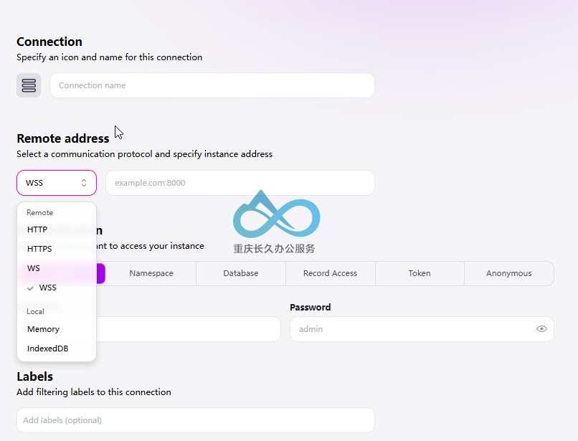The width and height of the screenshot is (578, 441).
Task: Switch to the Database authentication tab
Action: 241,273
